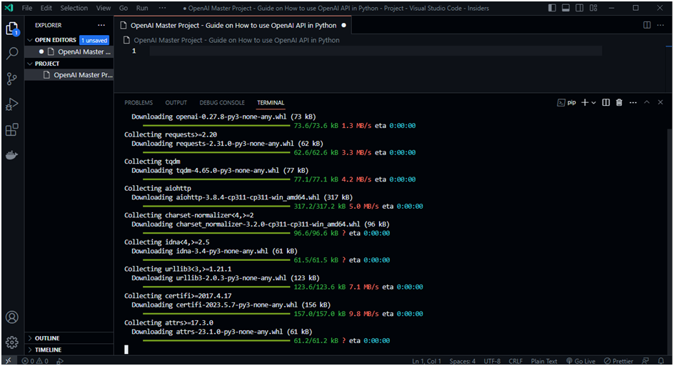Screen dimensions: 674x366
Task: Select the pip terminal indicator
Action: pyautogui.click(x=566, y=102)
